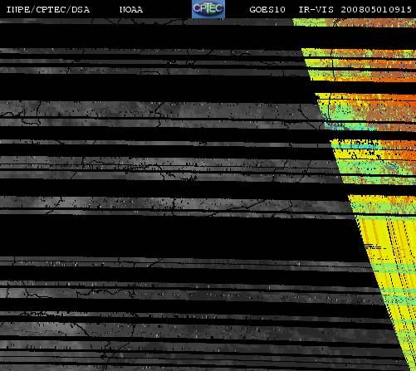
Task: Select the GOES10 satellite label
Action: (x=267, y=10)
